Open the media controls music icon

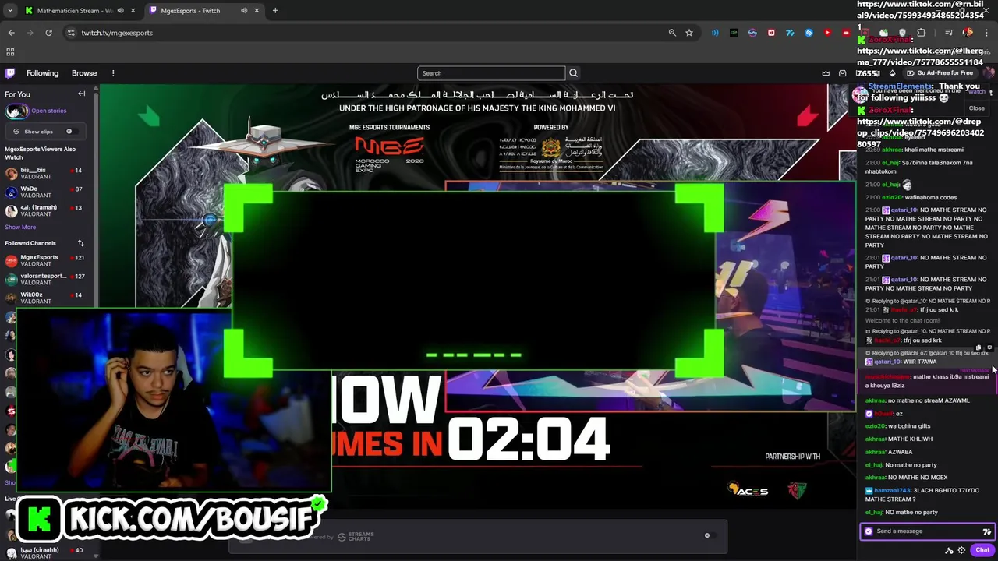click(949, 33)
